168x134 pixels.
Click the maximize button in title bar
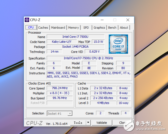pos(115,20)
